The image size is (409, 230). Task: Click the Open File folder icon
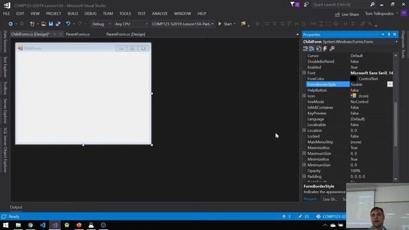pos(43,24)
